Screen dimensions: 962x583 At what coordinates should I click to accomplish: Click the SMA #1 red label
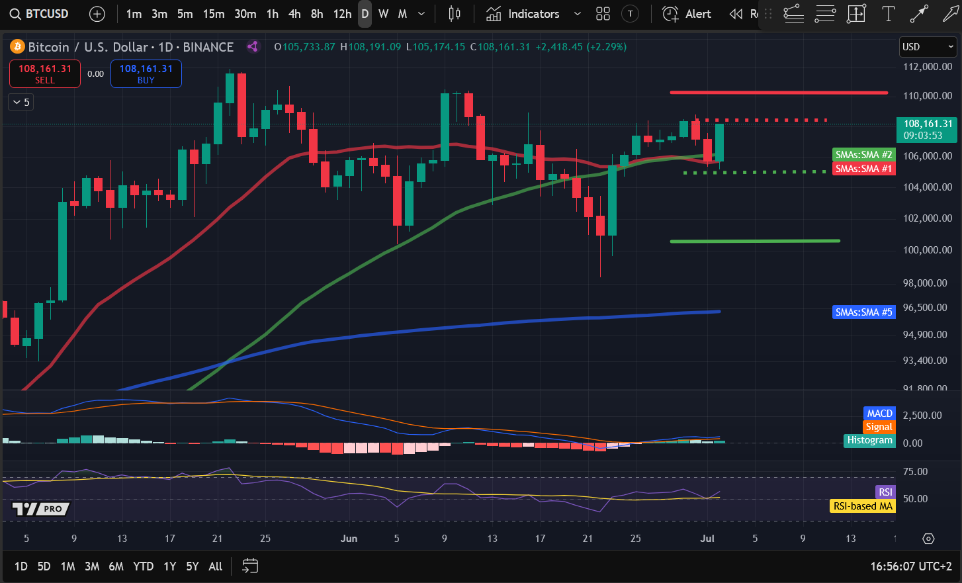[863, 169]
